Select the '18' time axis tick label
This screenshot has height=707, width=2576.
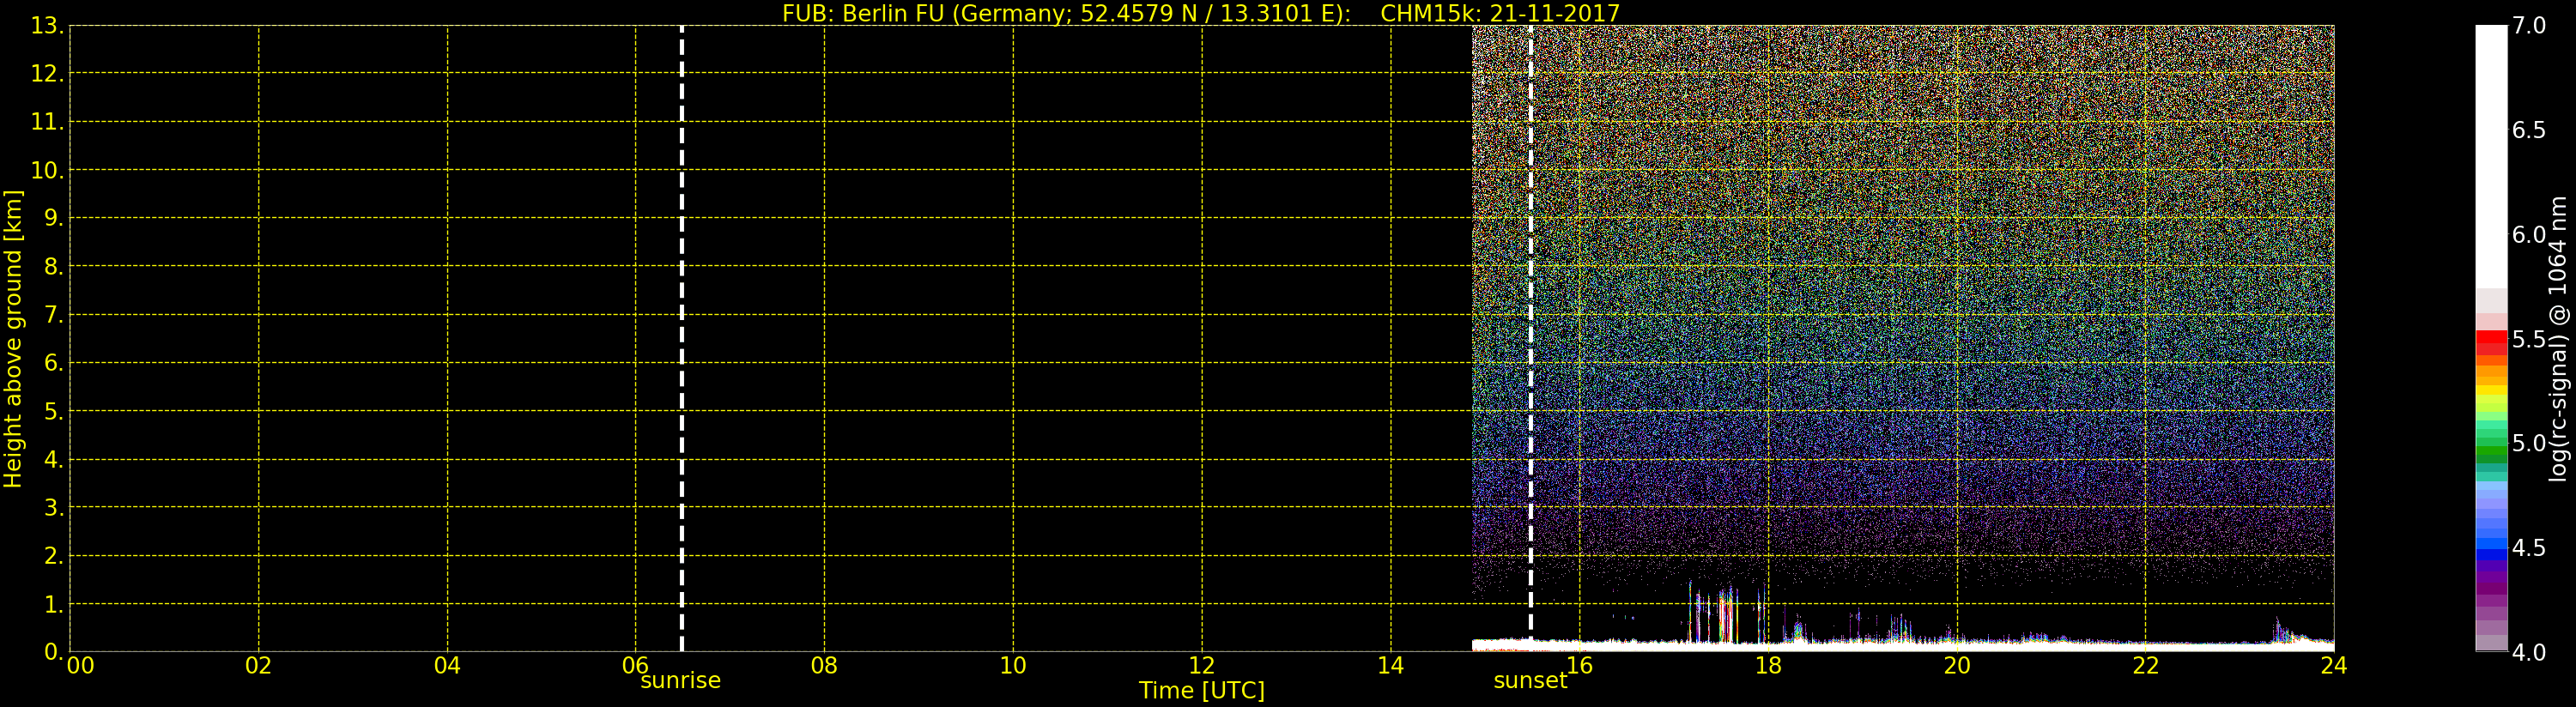tap(1768, 666)
